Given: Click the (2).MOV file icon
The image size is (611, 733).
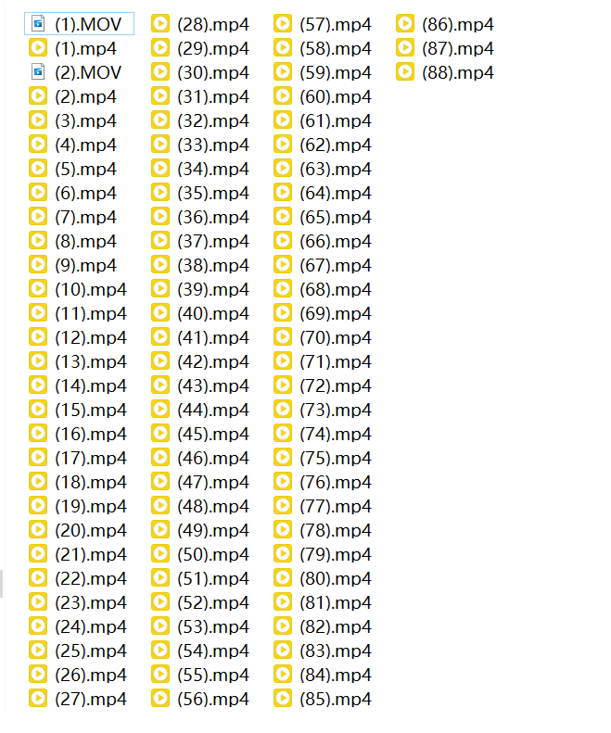Looking at the screenshot, I should pos(38,72).
